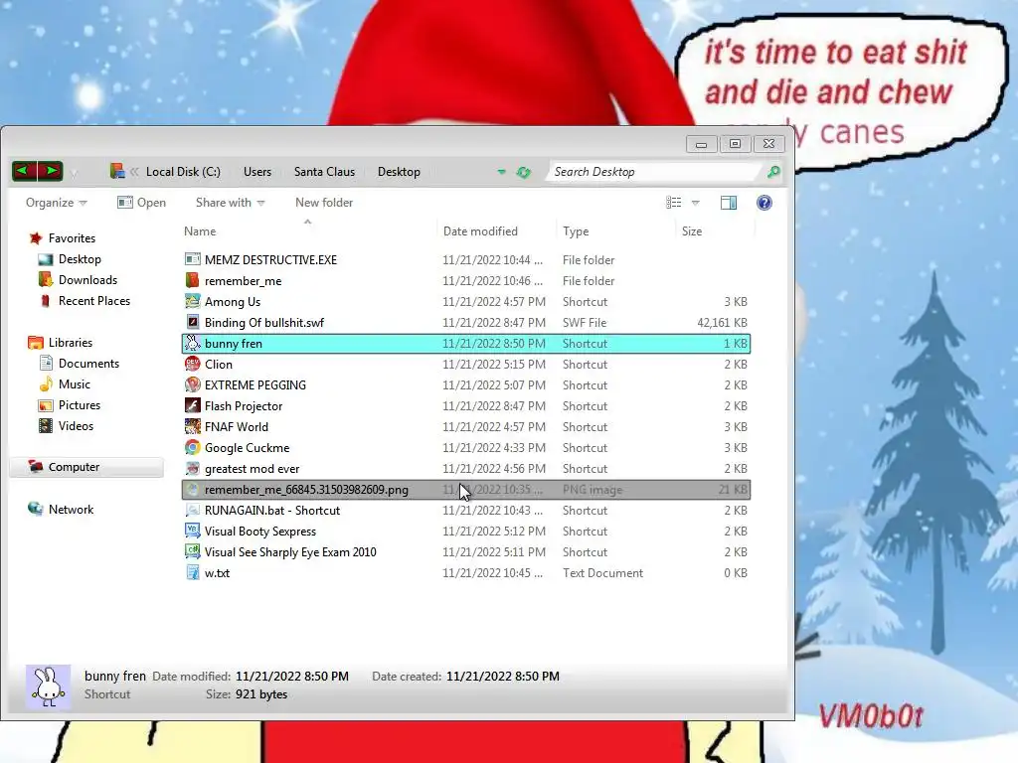The height and width of the screenshot is (763, 1018).
Task: Click Date modified value in details pane
Action: coord(291,676)
